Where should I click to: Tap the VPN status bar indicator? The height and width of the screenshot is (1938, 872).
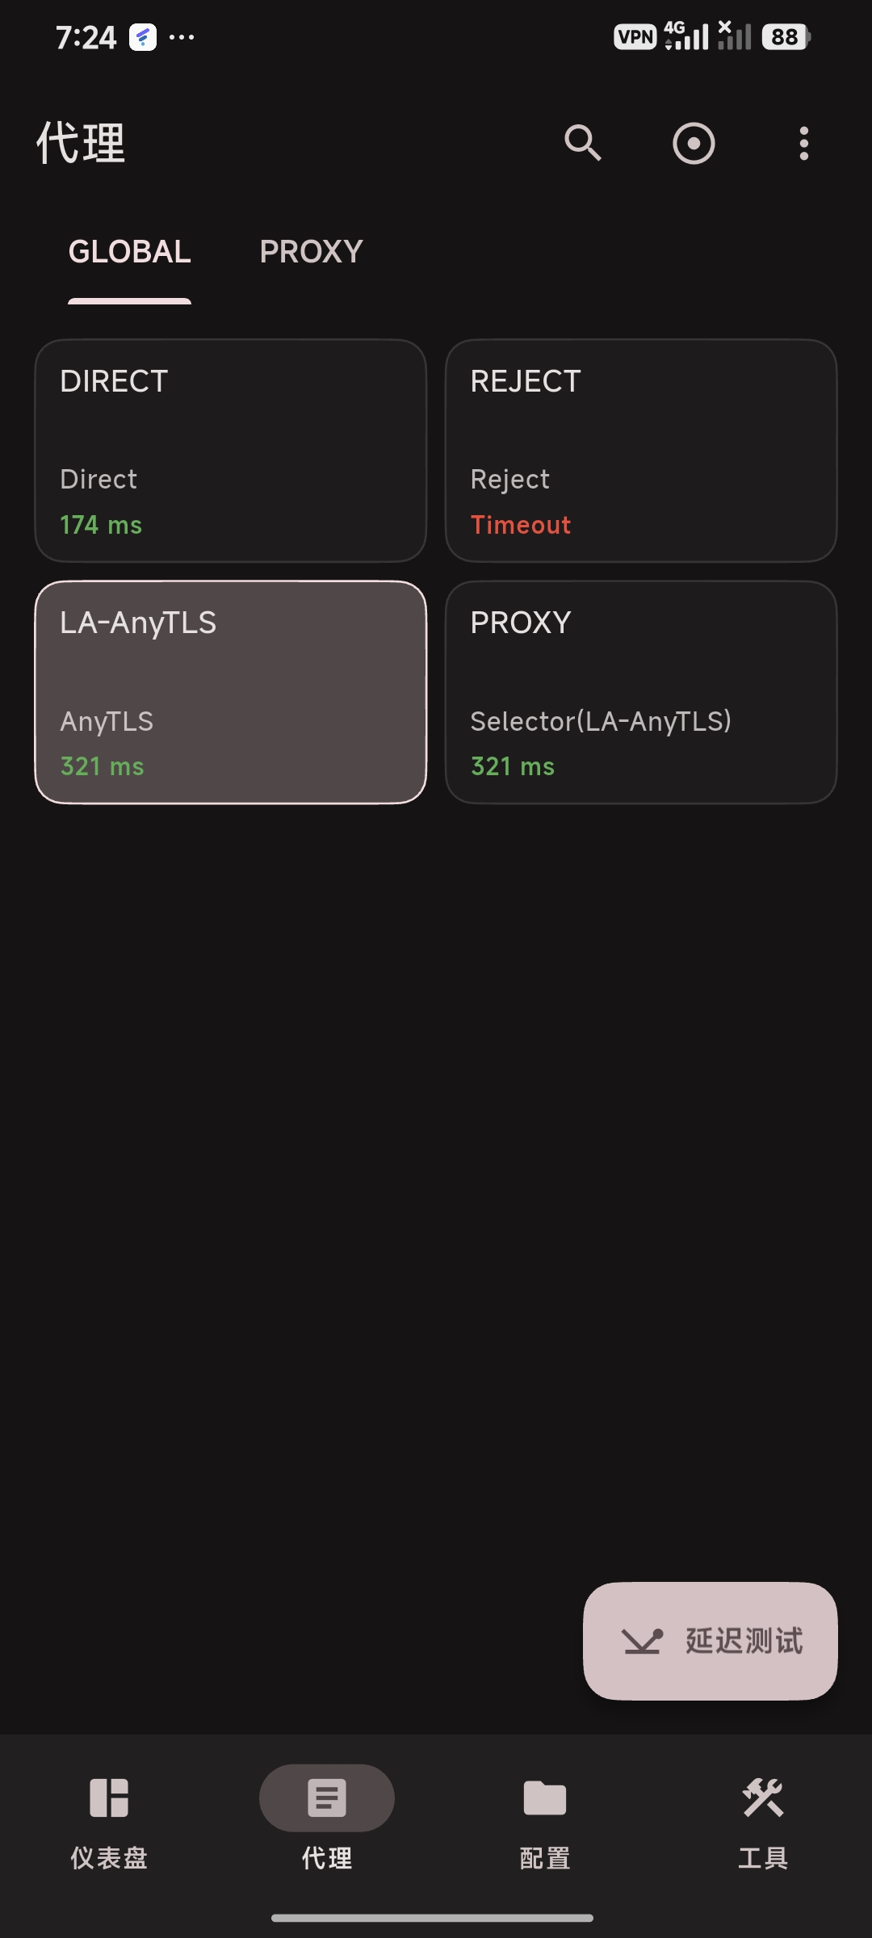[635, 36]
